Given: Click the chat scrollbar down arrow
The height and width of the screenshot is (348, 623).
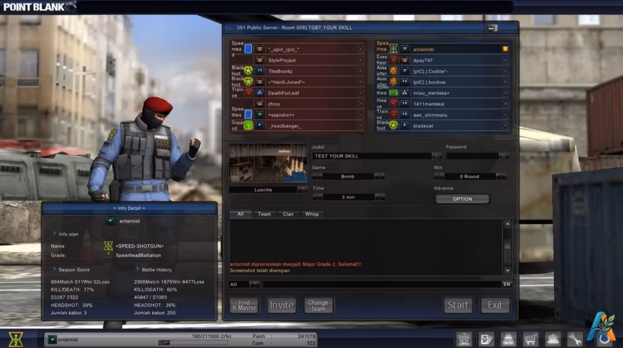Looking at the screenshot, I should tap(507, 271).
